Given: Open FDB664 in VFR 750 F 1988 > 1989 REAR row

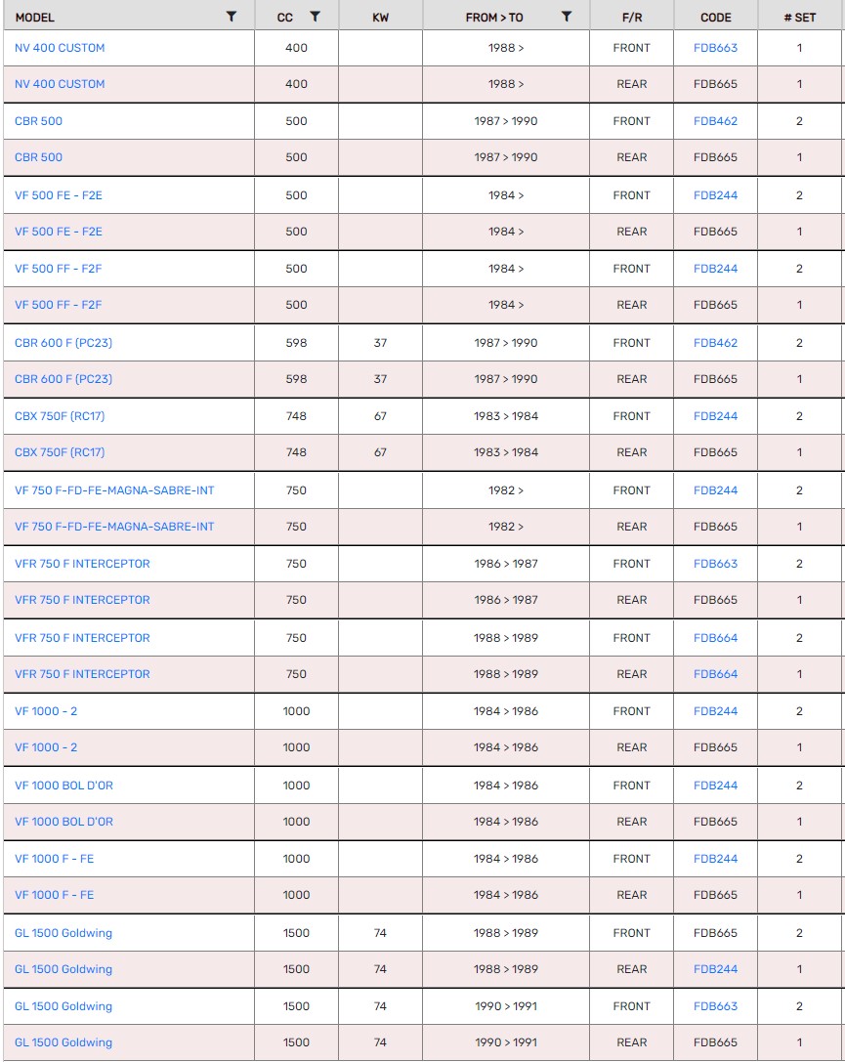Looking at the screenshot, I should pyautogui.click(x=716, y=674).
